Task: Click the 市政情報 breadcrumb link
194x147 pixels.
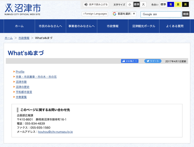Action: 24,38
